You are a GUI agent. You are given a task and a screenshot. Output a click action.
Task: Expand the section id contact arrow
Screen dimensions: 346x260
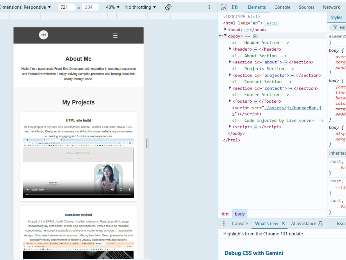tap(230, 88)
